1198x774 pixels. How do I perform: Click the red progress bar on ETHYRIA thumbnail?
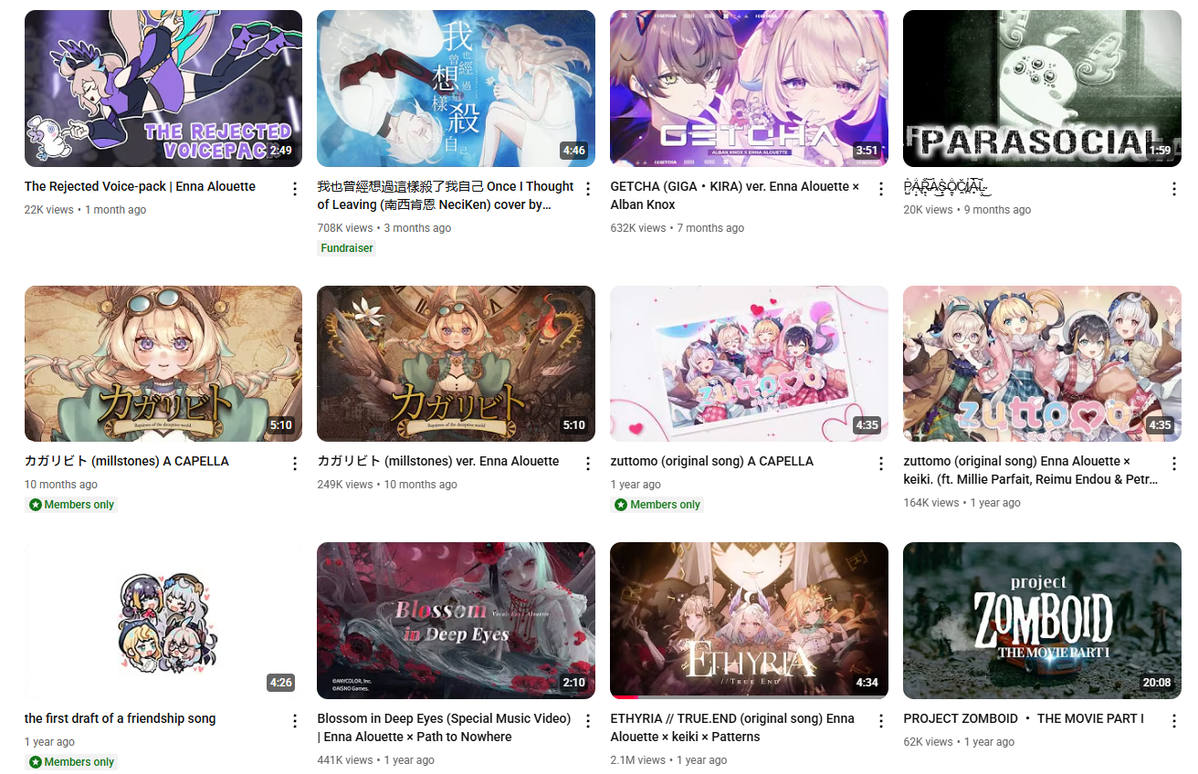pyautogui.click(x=625, y=697)
